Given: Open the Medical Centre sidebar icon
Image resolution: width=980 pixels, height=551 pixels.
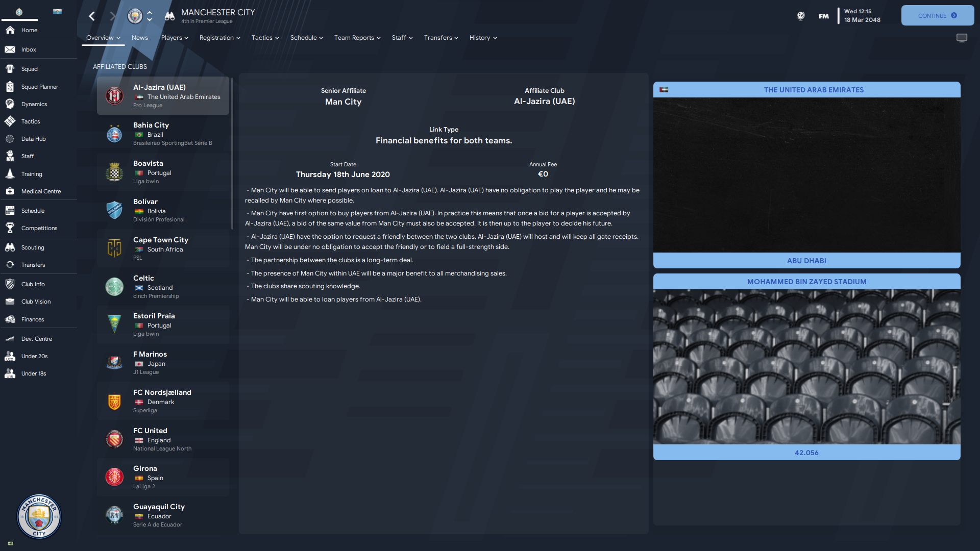Looking at the screenshot, I should (x=10, y=191).
